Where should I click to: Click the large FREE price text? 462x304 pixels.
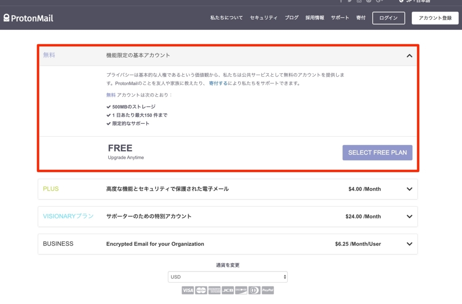pos(120,148)
